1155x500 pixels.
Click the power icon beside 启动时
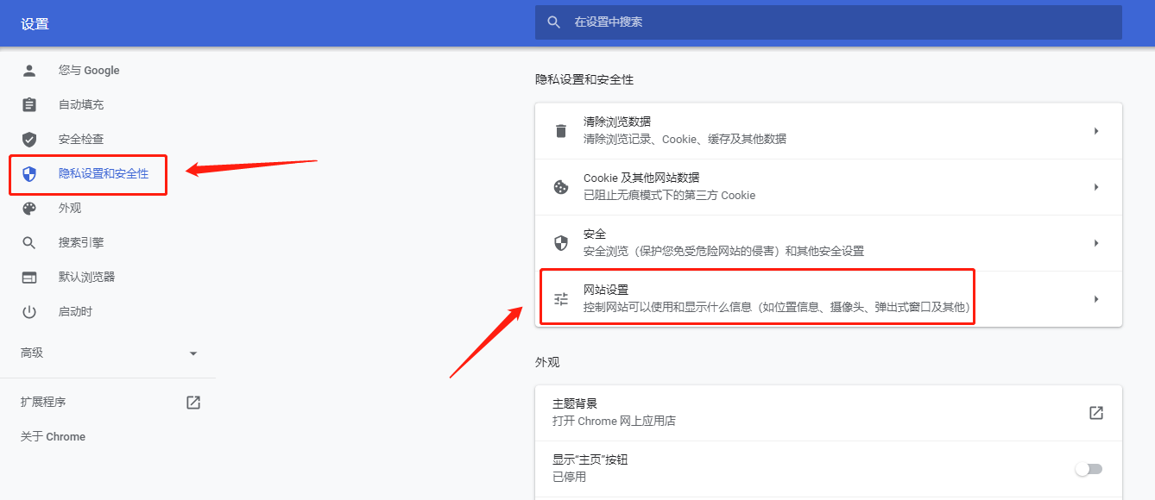(29, 312)
